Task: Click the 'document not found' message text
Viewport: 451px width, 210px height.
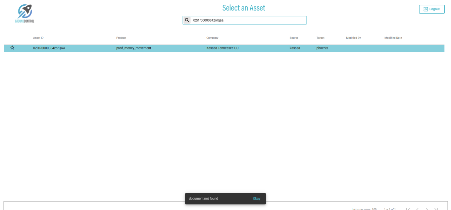Action: (x=203, y=199)
